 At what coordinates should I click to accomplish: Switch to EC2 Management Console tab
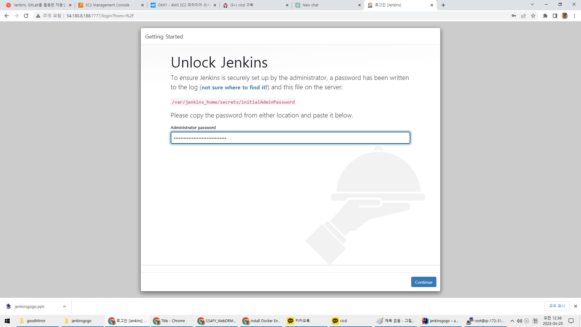pyautogui.click(x=107, y=5)
